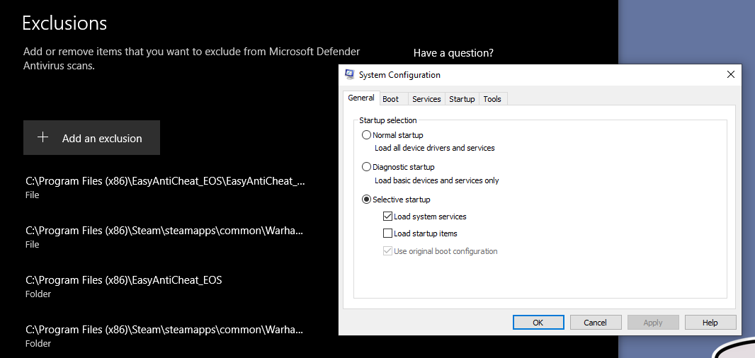Click the Add an exclusion button

91,138
